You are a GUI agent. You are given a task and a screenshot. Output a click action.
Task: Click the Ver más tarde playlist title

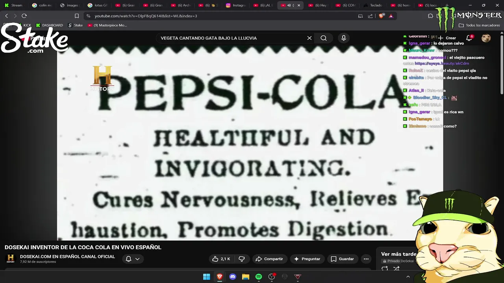(x=398, y=254)
